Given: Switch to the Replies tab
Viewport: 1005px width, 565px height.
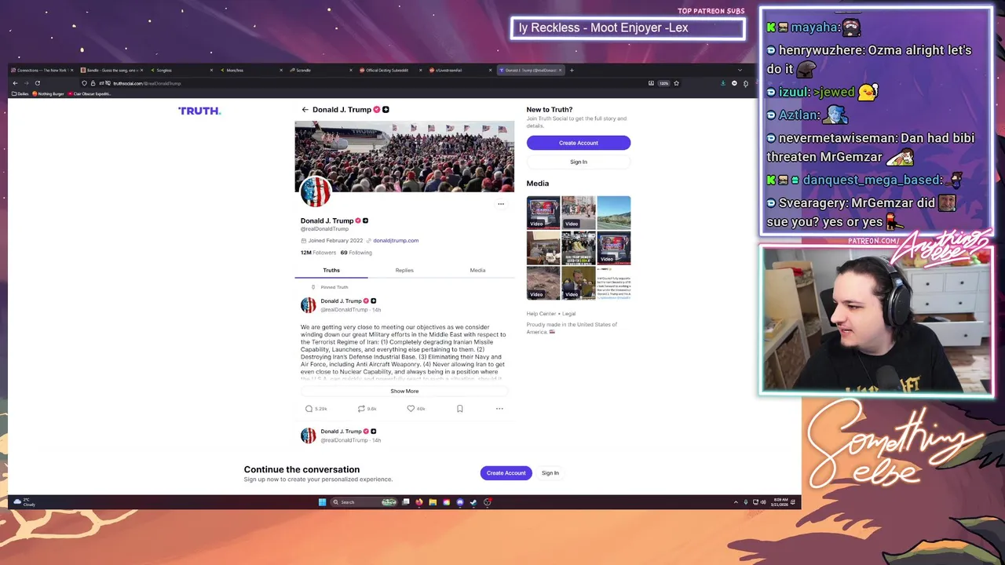Looking at the screenshot, I should (404, 270).
